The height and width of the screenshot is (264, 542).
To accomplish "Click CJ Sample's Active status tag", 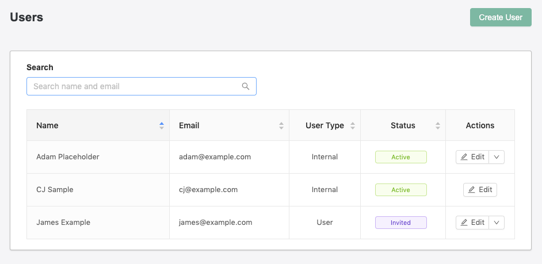I will (x=400, y=190).
